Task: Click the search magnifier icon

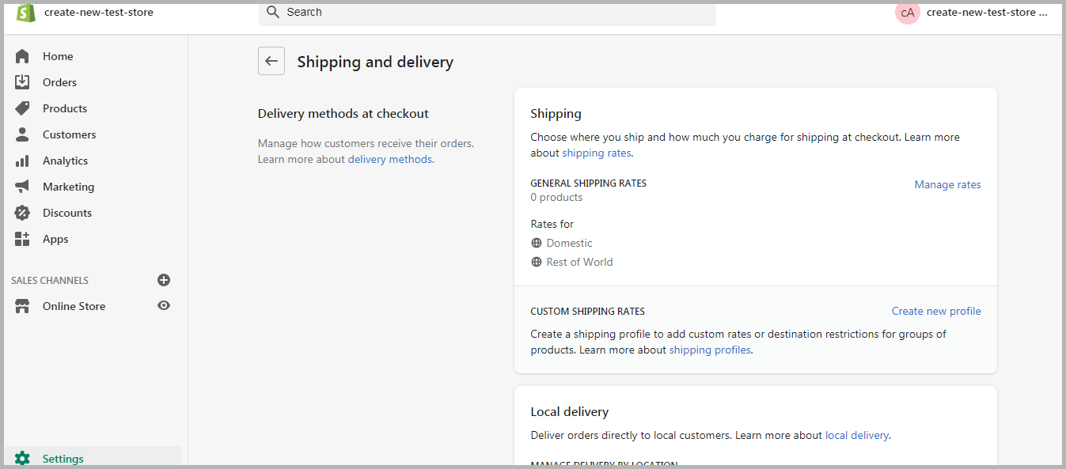Action: tap(273, 12)
